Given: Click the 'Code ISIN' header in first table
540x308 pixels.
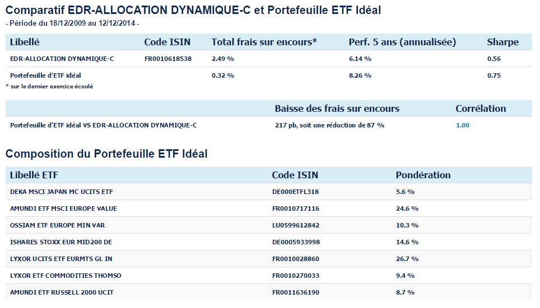Looking at the screenshot, I should click(167, 42).
